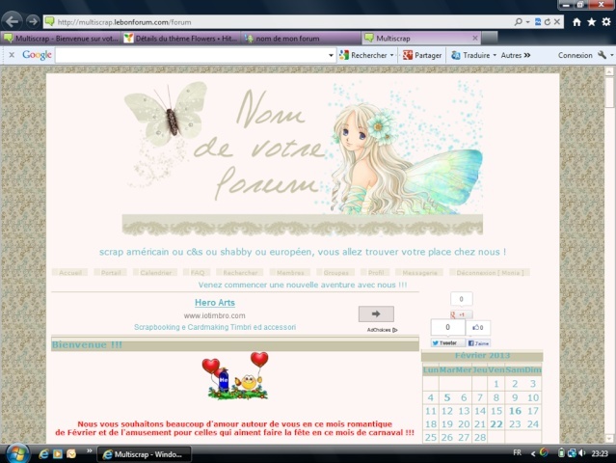Click in the Google toolbar search field
The width and height of the screenshot is (616, 463).
(x=191, y=55)
